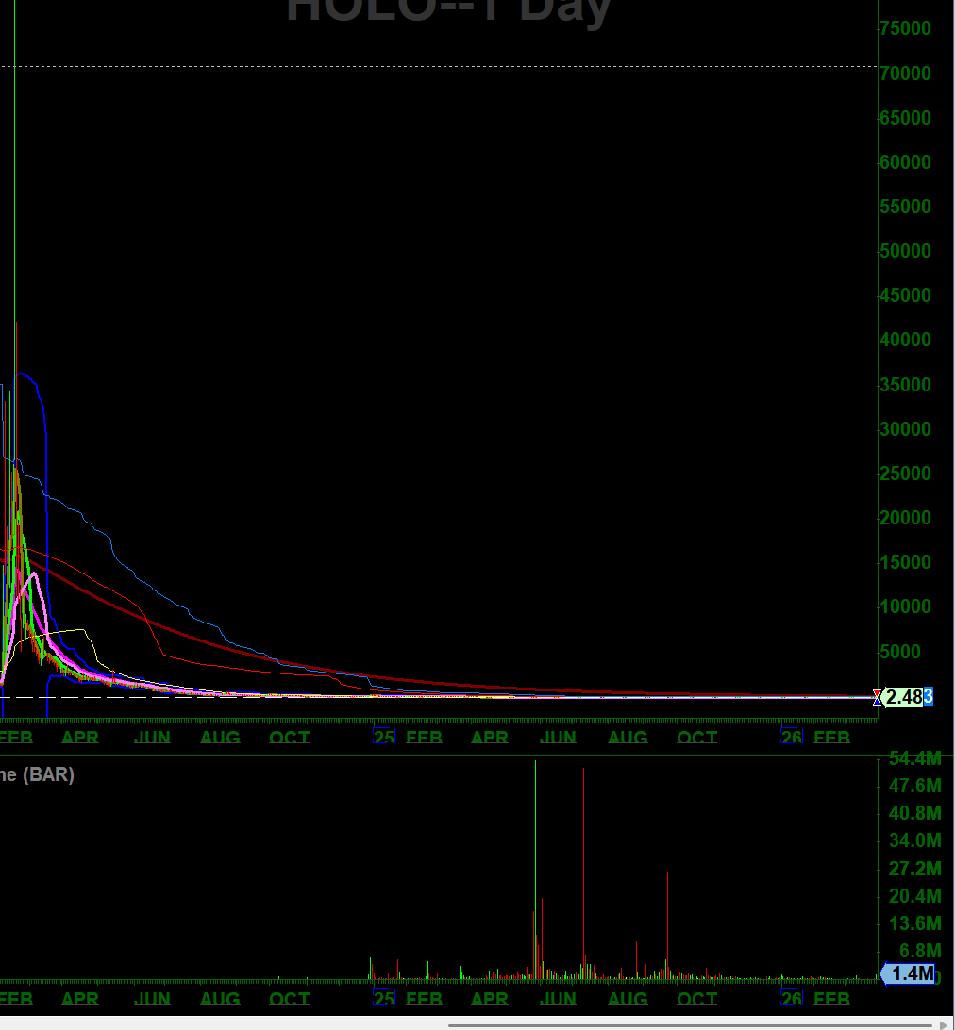This screenshot has height=1030, width=955.
Task: Click the 50000 price axis label
Action: pos(905,251)
